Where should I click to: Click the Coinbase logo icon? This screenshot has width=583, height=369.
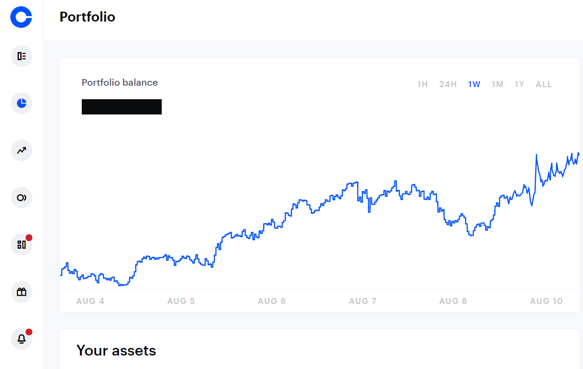pyautogui.click(x=21, y=17)
